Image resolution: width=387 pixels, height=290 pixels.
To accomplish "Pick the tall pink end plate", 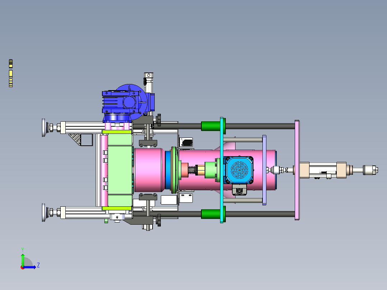I will [x=297, y=170].
